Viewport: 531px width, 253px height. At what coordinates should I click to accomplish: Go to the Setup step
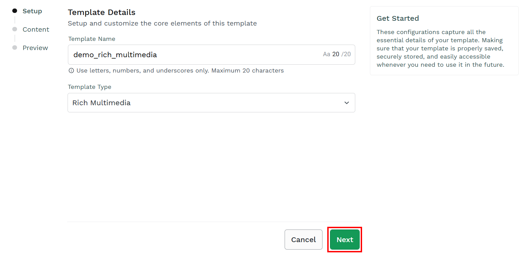tap(32, 11)
